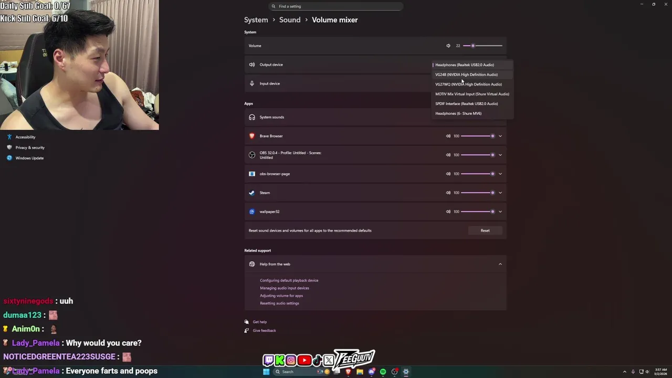Select Headphones (6- Shure MV6) output
This screenshot has height=378, width=672.
click(472, 113)
